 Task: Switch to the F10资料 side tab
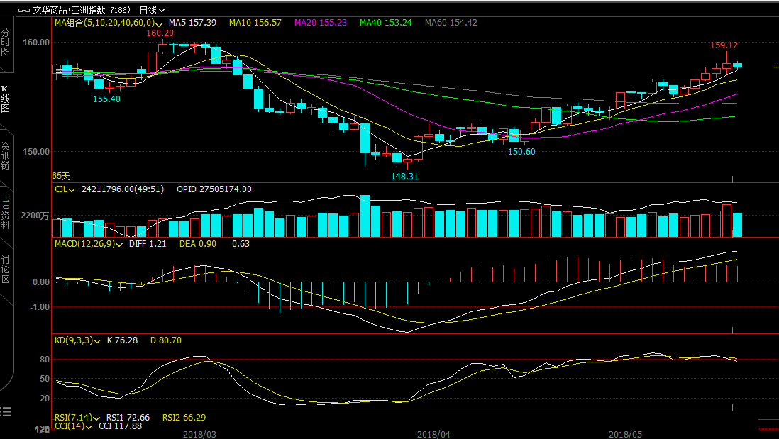(x=6, y=211)
